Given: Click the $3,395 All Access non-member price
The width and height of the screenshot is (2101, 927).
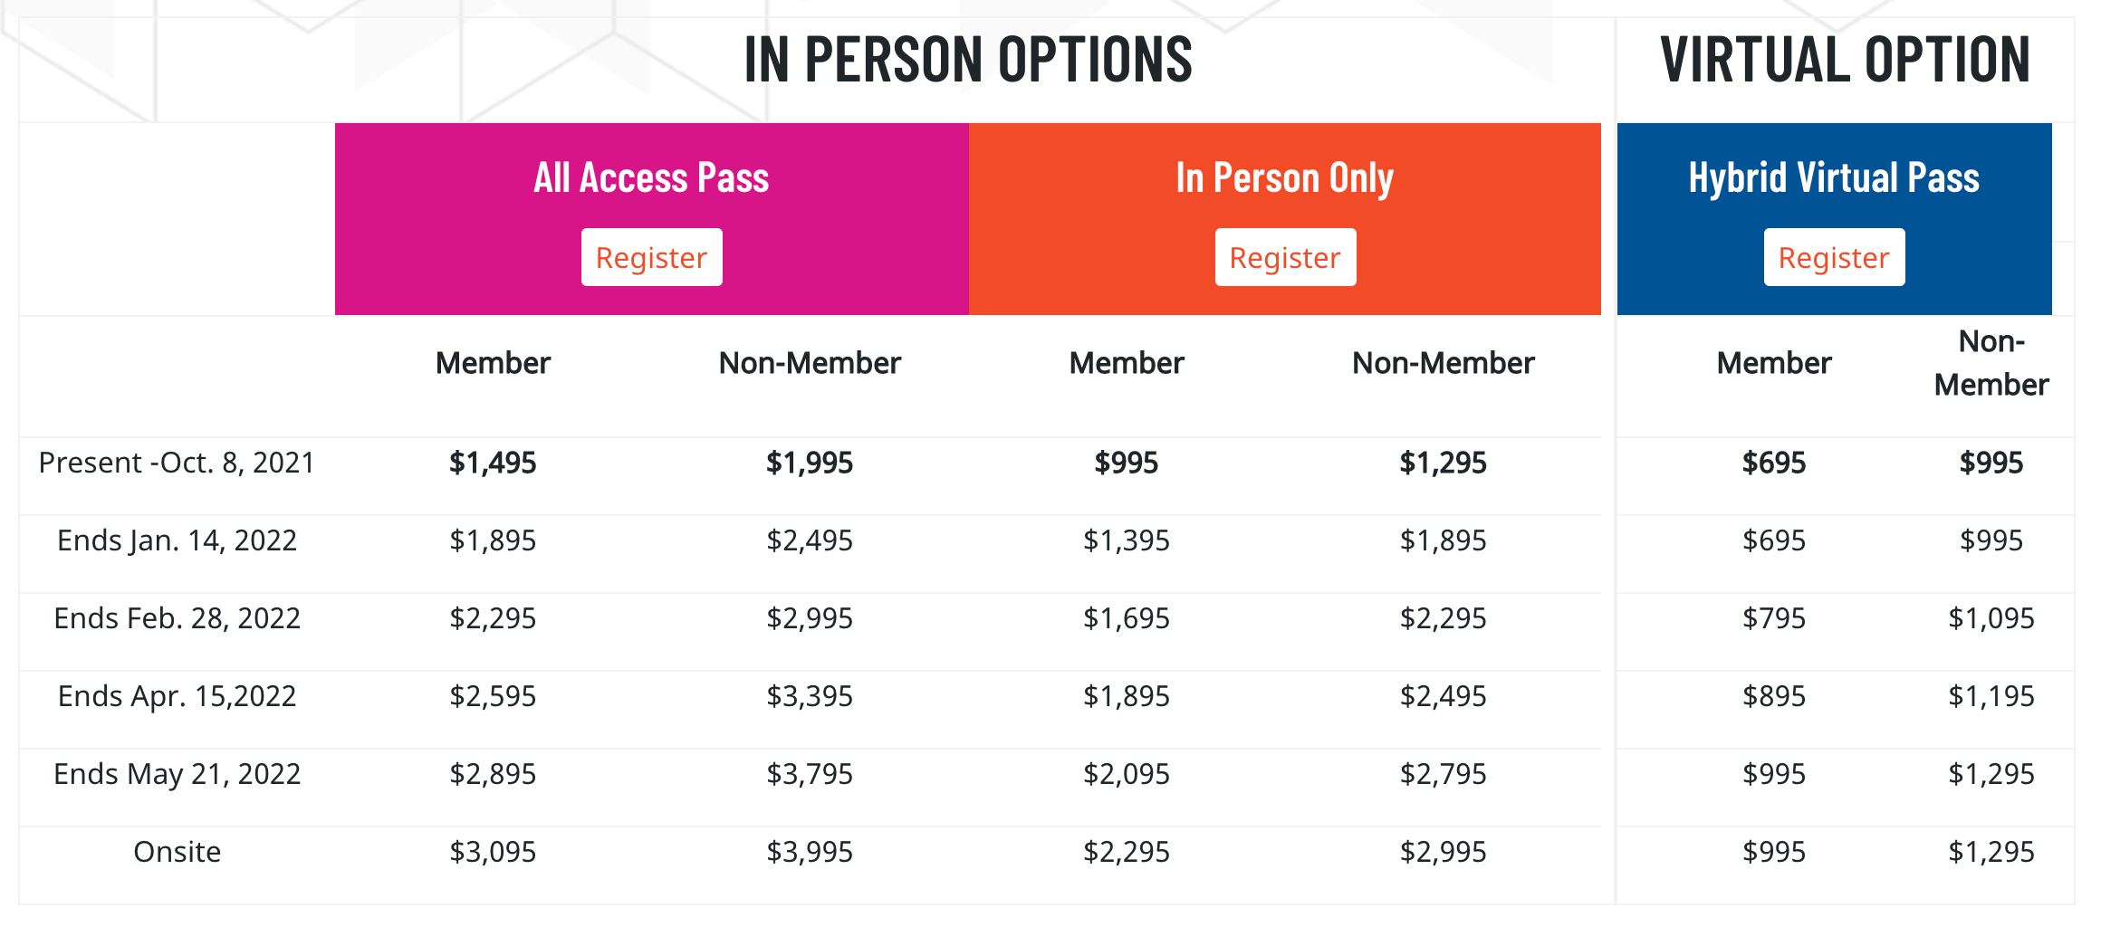Looking at the screenshot, I should [x=810, y=696].
